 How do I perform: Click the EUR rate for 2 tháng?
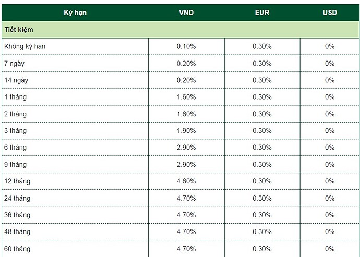coord(262,114)
